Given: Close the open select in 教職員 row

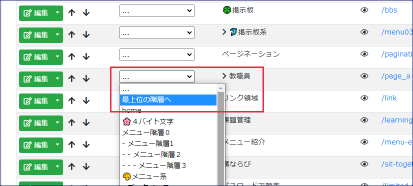Looking at the screenshot, I should (x=157, y=76).
